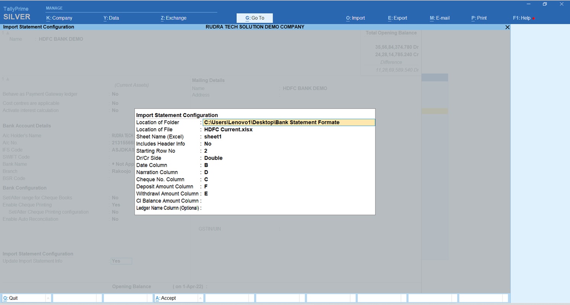
Task: Open the K: Company menu
Action: pyautogui.click(x=59, y=18)
